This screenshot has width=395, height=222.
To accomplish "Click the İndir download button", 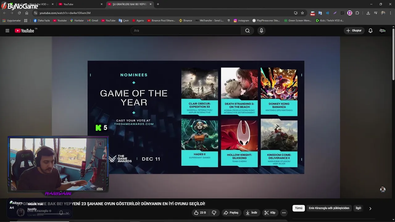I will [252, 213].
